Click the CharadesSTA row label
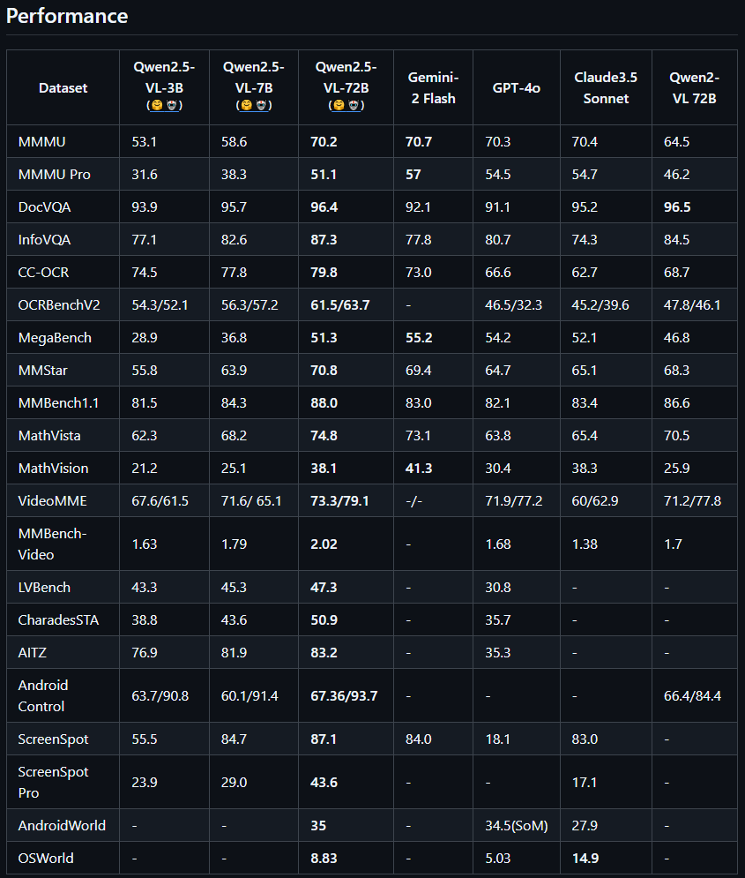Image resolution: width=745 pixels, height=878 pixels. pos(59,619)
